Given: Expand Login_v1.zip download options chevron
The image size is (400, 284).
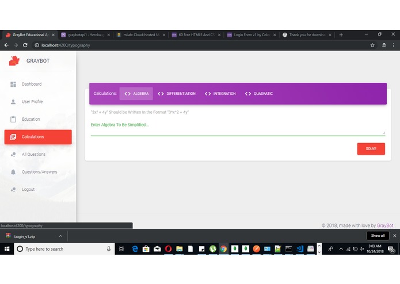Looking at the screenshot, I should pyautogui.click(x=60, y=236).
